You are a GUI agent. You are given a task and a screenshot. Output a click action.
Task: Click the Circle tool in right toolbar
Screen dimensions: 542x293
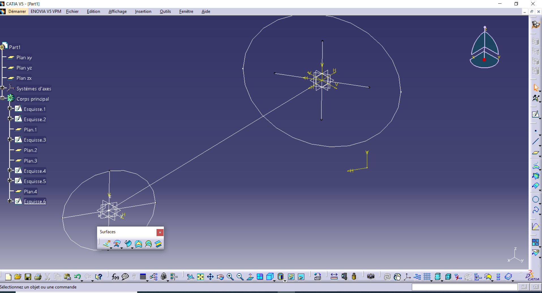tap(535, 200)
